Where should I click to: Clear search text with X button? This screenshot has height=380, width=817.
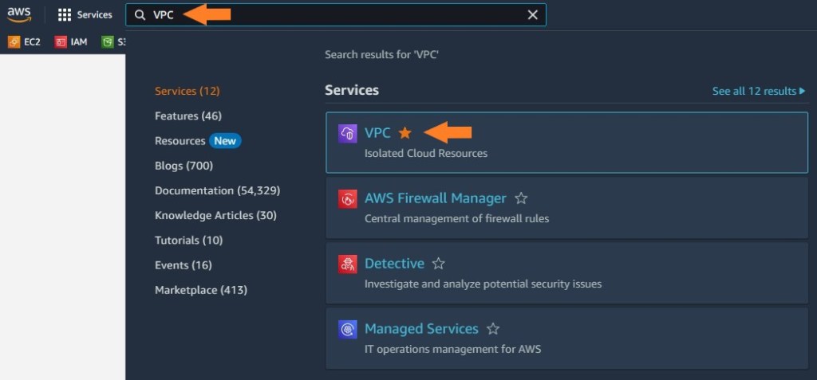pos(533,15)
